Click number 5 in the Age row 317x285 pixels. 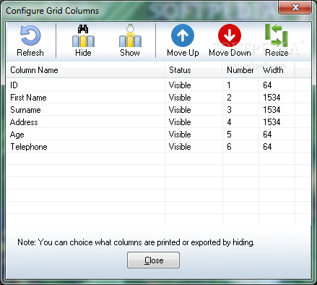tap(229, 135)
